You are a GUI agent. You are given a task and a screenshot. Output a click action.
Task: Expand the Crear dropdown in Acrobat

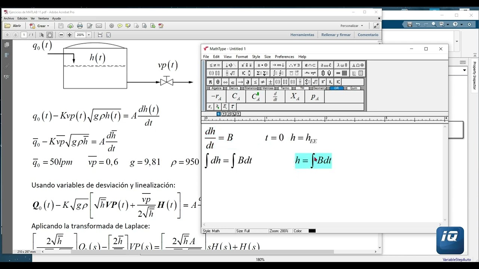click(x=48, y=26)
